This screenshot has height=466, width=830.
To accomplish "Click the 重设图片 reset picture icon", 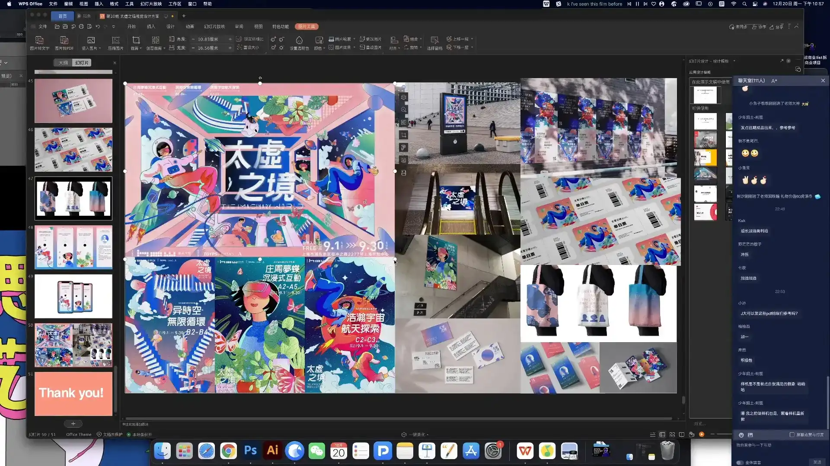I will click(x=373, y=47).
